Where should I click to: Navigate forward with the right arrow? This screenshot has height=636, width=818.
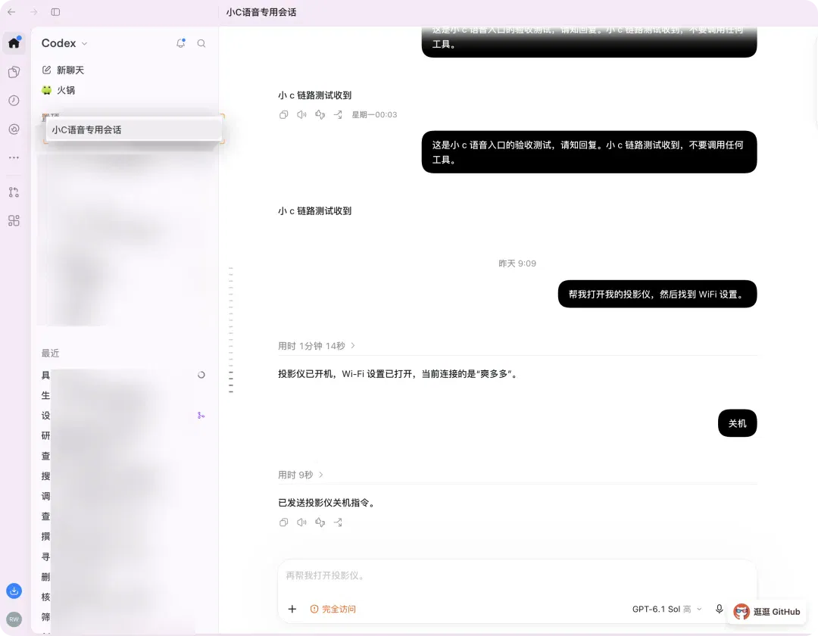[x=33, y=11]
